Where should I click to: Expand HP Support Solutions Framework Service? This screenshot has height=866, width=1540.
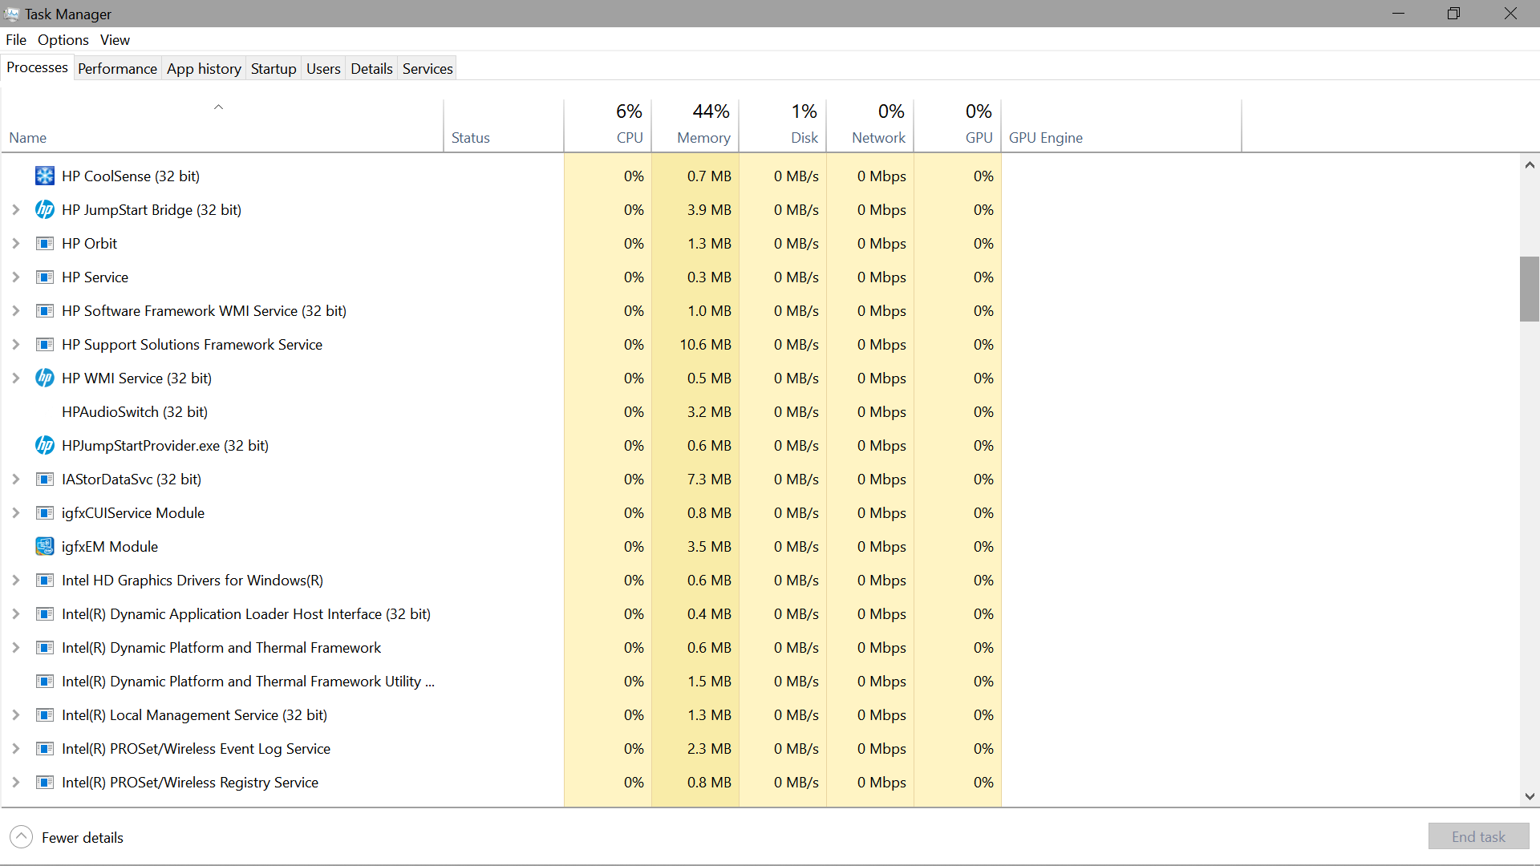click(15, 344)
